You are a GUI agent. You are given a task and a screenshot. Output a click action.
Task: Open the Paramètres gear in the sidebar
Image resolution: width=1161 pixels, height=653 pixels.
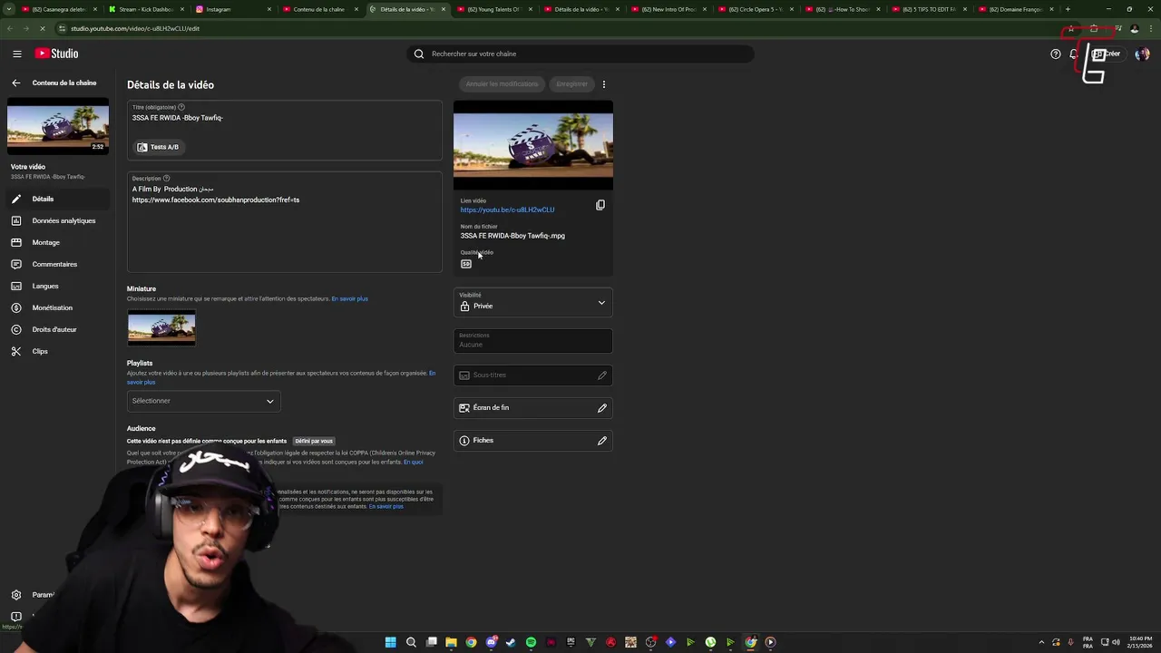pyautogui.click(x=16, y=595)
